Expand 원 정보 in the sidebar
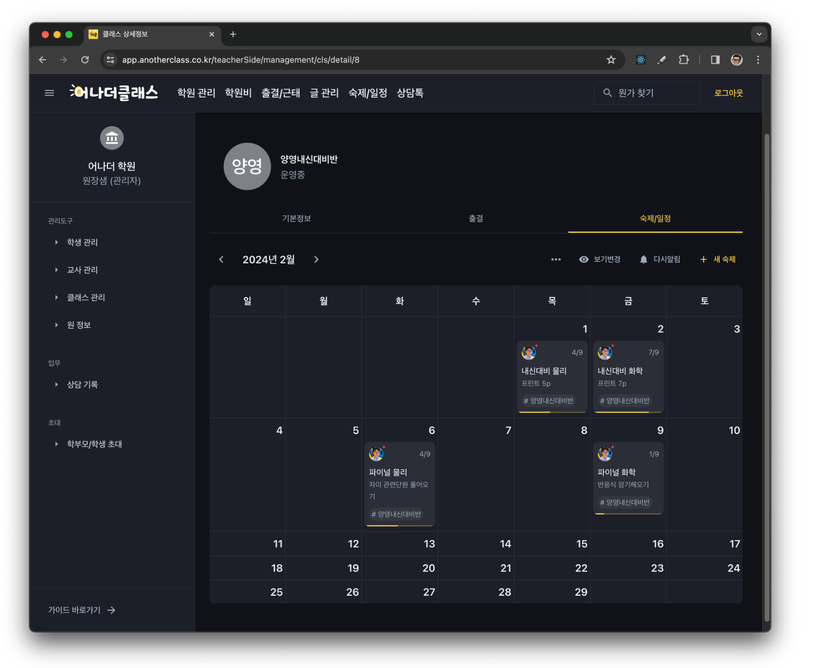The width and height of the screenshot is (815, 668). click(79, 324)
